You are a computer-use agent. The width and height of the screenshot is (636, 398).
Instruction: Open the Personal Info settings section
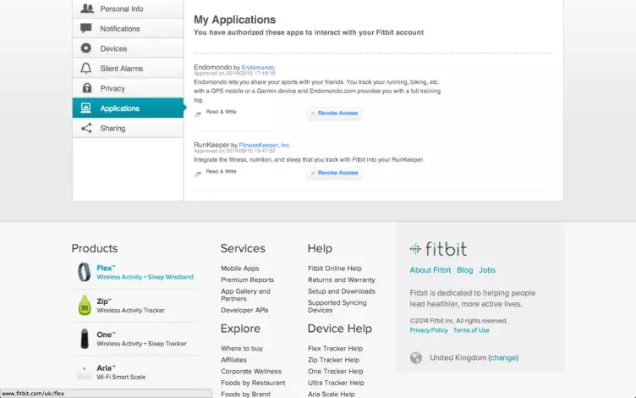(129, 8)
